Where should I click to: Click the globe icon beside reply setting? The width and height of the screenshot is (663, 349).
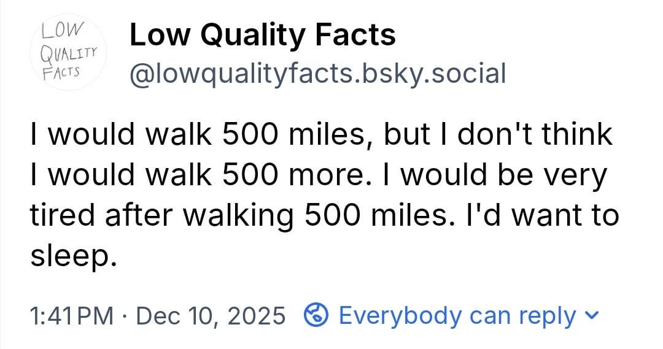[317, 315]
